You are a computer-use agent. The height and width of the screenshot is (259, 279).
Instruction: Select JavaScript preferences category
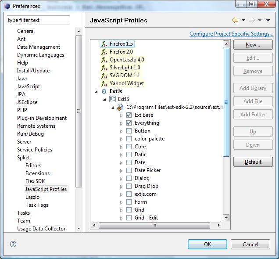pyautogui.click(x=29, y=86)
